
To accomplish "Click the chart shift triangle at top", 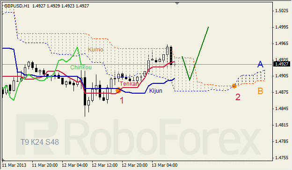I will click(x=177, y=3).
